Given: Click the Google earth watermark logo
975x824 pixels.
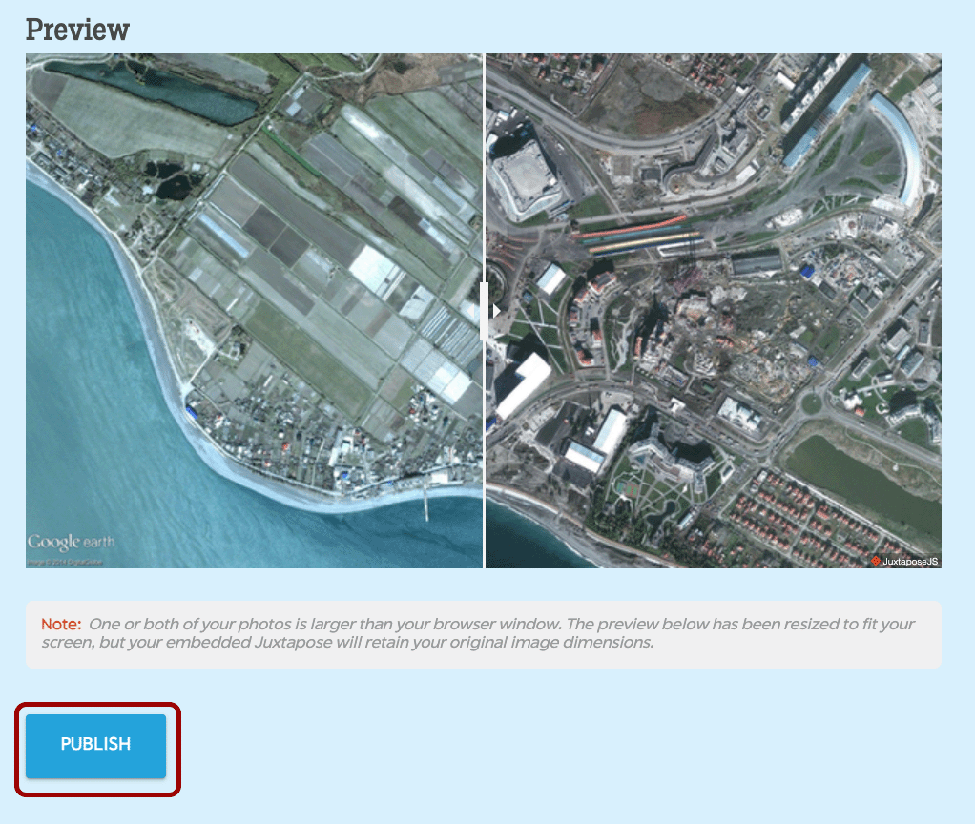Looking at the screenshot, I should coord(71,543).
